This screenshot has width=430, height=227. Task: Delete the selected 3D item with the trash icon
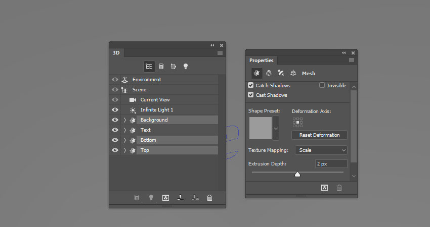coord(209,197)
